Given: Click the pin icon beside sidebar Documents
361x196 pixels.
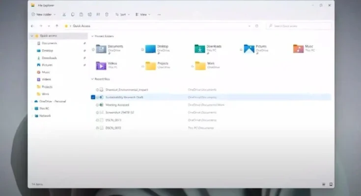Looking at the screenshot, I should tap(84, 43).
